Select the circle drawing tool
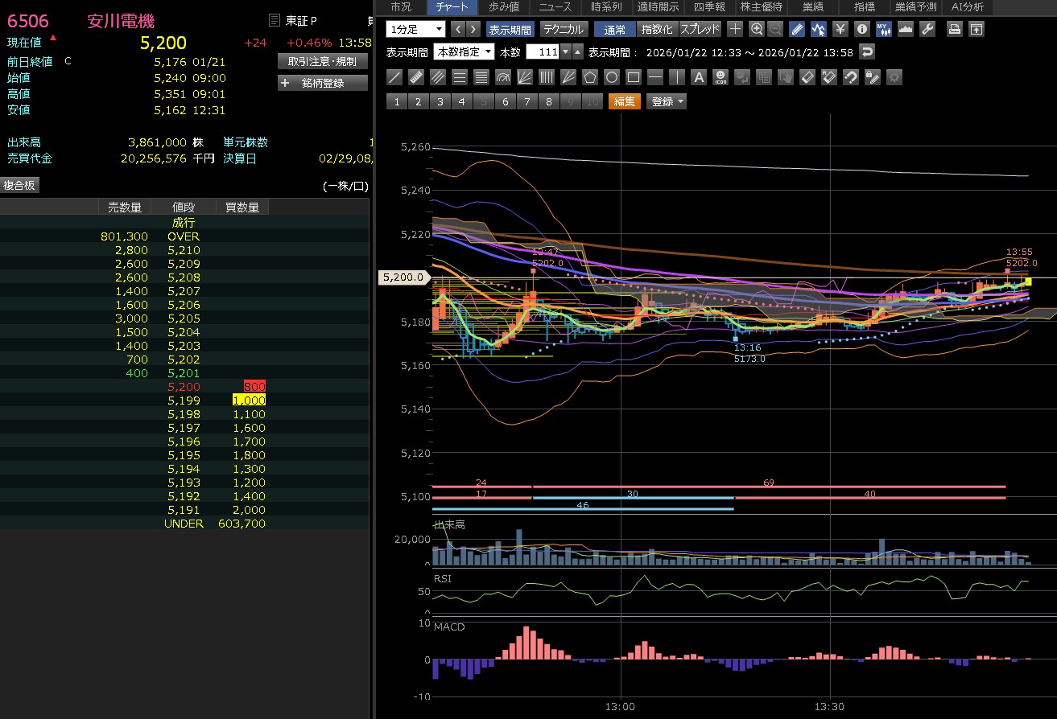This screenshot has width=1057, height=719. pyautogui.click(x=612, y=77)
